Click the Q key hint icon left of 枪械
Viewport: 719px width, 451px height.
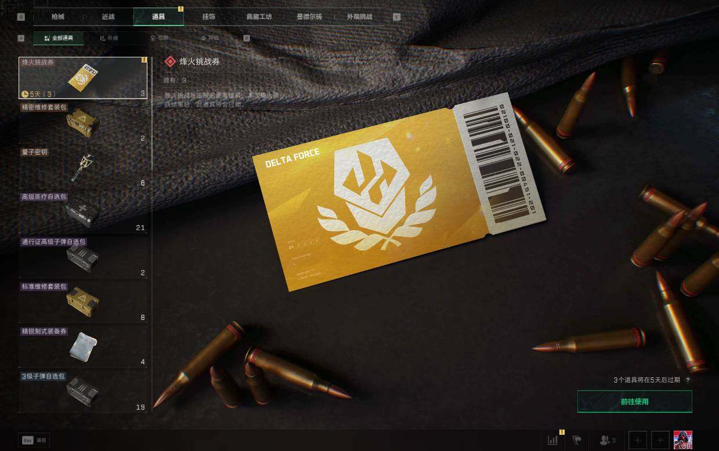tap(21, 17)
